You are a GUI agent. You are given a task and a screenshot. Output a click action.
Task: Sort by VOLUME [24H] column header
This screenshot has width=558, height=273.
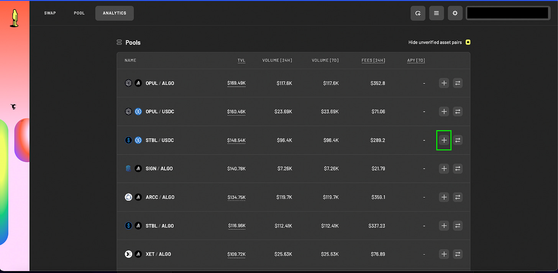click(x=277, y=60)
